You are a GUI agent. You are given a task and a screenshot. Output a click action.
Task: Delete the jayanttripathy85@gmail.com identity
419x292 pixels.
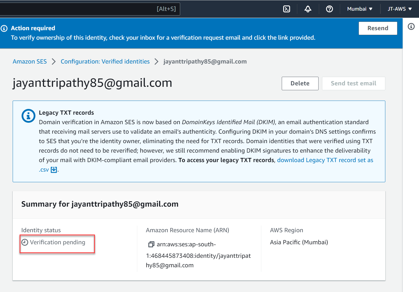coord(300,83)
